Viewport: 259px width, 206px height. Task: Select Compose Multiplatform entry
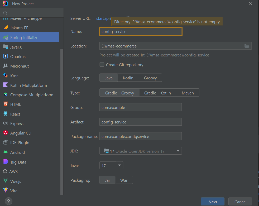tap(29, 95)
